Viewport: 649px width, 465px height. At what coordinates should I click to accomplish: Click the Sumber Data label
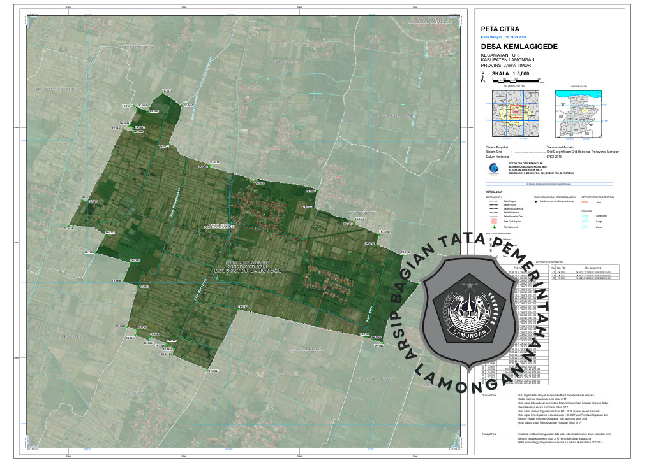[x=490, y=396]
